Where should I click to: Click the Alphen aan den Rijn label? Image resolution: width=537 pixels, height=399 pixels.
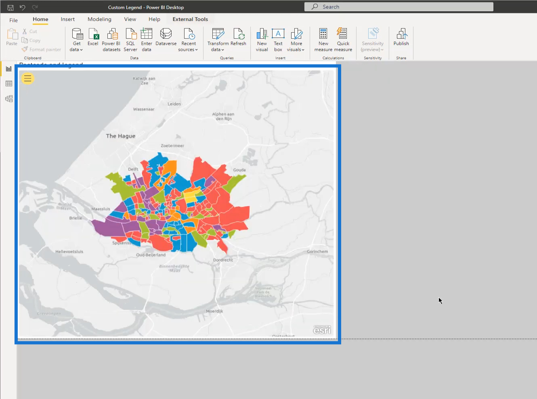[223, 116]
